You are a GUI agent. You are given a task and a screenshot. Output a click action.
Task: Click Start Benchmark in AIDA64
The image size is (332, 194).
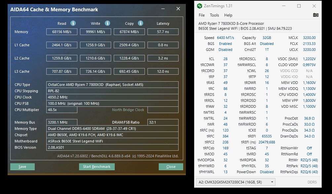[97, 167]
